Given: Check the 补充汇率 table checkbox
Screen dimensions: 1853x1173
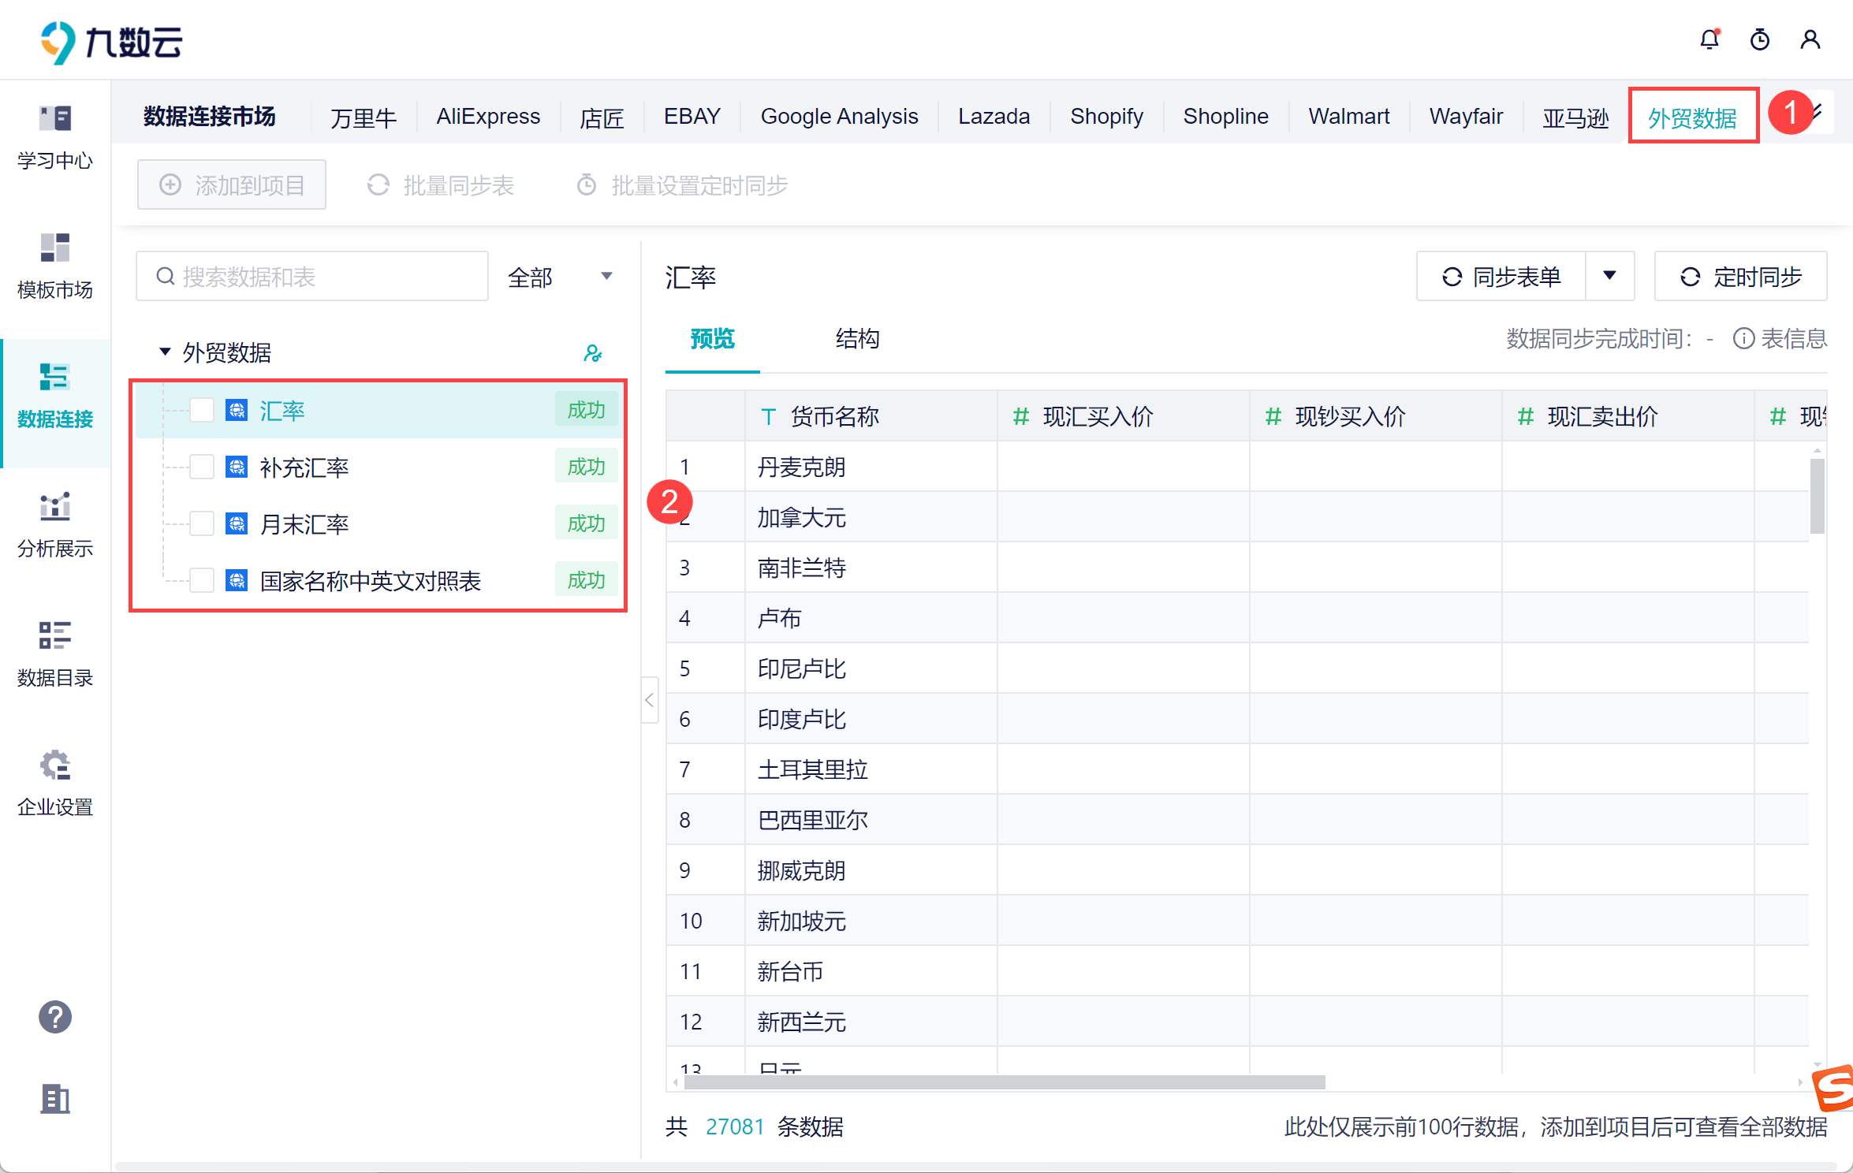Looking at the screenshot, I should 202,467.
